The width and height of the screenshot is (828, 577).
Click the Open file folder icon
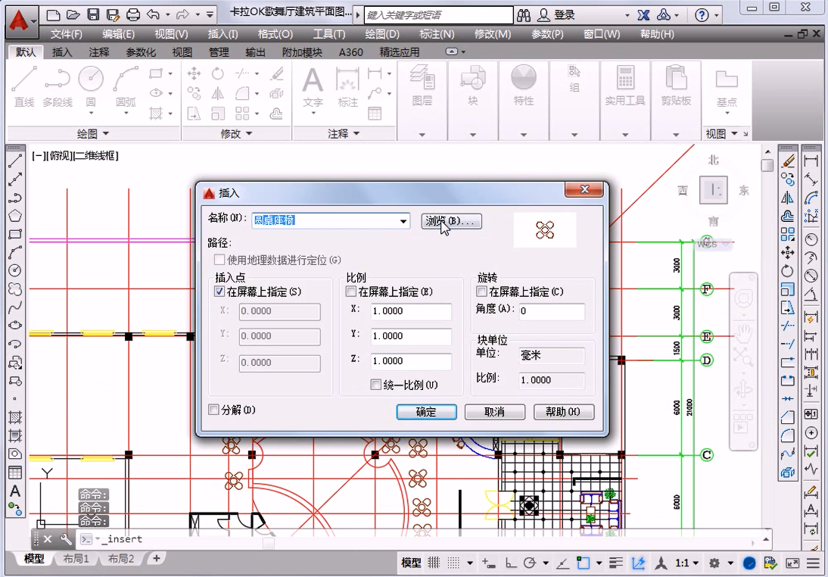coord(73,15)
